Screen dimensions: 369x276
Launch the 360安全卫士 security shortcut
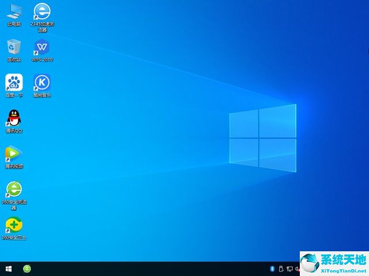[14, 225]
